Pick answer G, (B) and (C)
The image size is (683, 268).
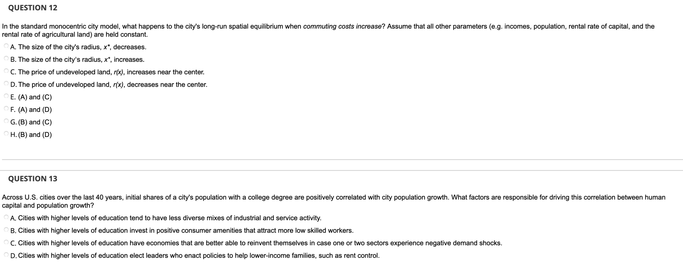tap(6, 120)
